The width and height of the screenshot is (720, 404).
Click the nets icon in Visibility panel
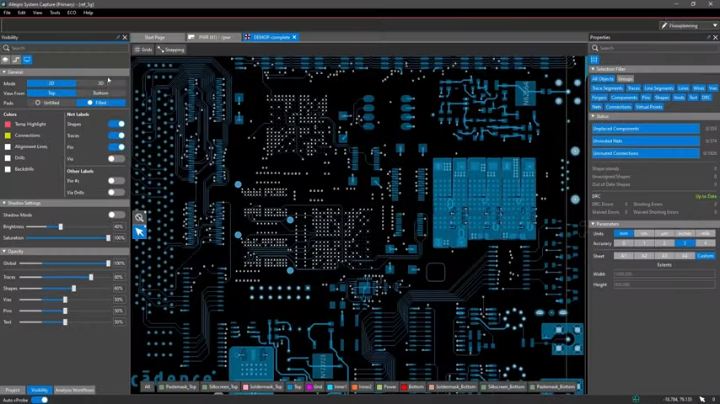(16, 60)
